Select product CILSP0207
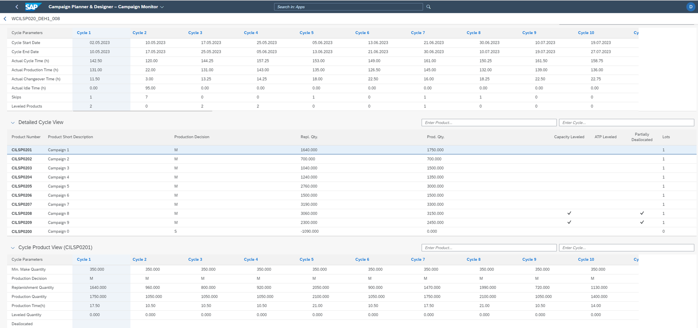The image size is (698, 328). (x=21, y=204)
